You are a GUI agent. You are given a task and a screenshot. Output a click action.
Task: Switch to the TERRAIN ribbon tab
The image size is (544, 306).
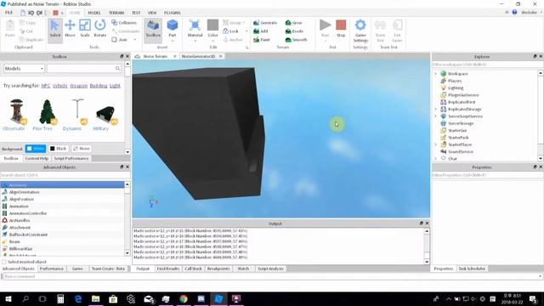(x=116, y=13)
